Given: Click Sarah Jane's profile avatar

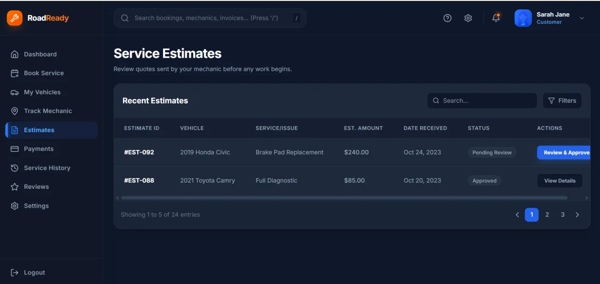Looking at the screenshot, I should [523, 18].
